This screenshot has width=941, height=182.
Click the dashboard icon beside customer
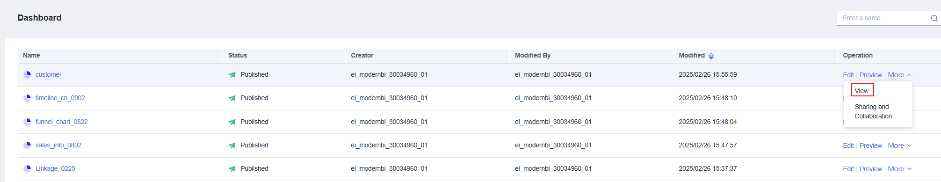pyautogui.click(x=27, y=74)
